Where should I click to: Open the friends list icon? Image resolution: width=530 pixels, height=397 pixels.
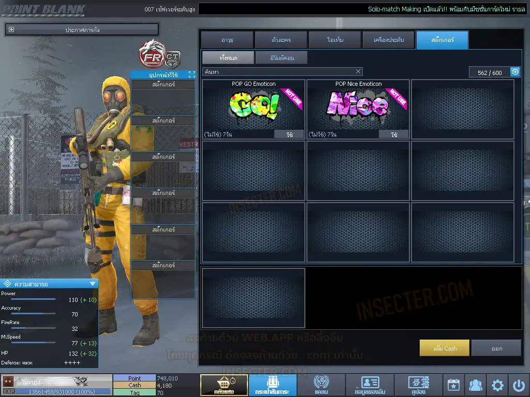click(475, 385)
